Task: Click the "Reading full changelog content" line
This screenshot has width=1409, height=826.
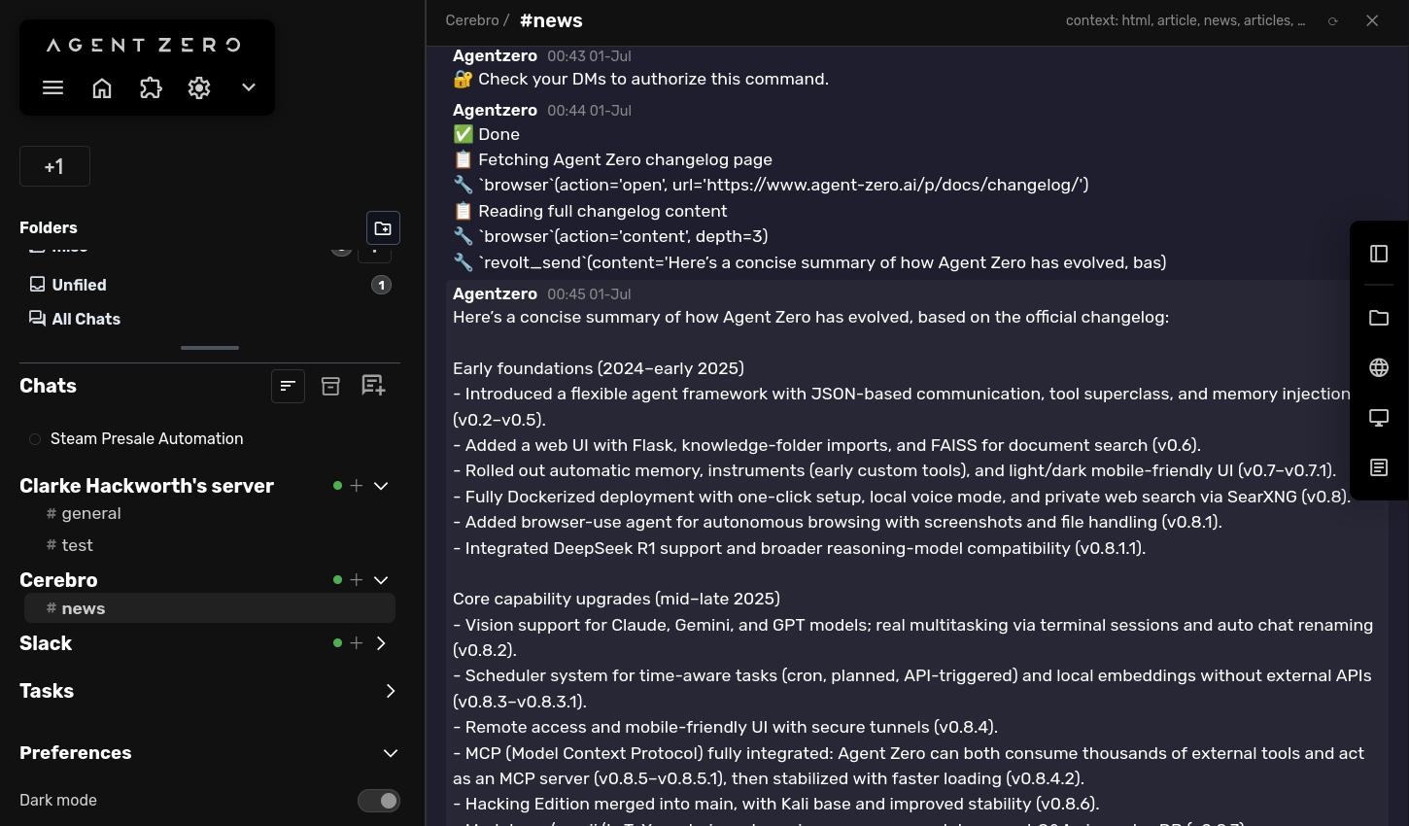Action: click(590, 211)
